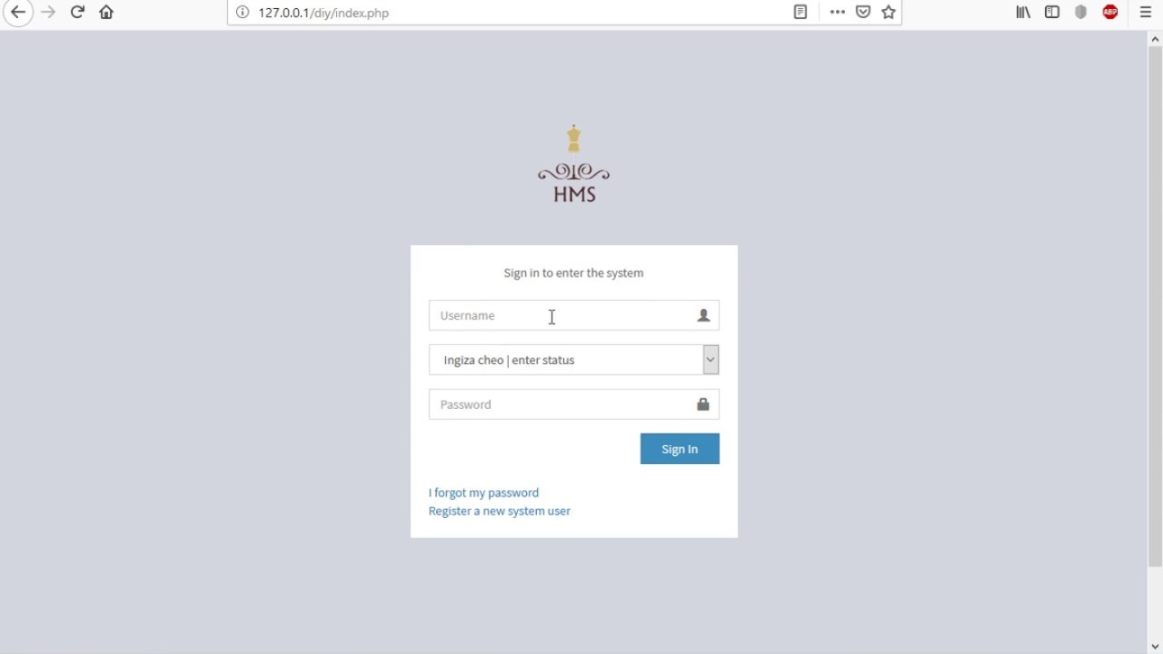Click the Sign In button

(680, 449)
